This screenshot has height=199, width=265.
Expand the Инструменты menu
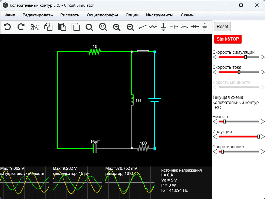[x=160, y=15]
